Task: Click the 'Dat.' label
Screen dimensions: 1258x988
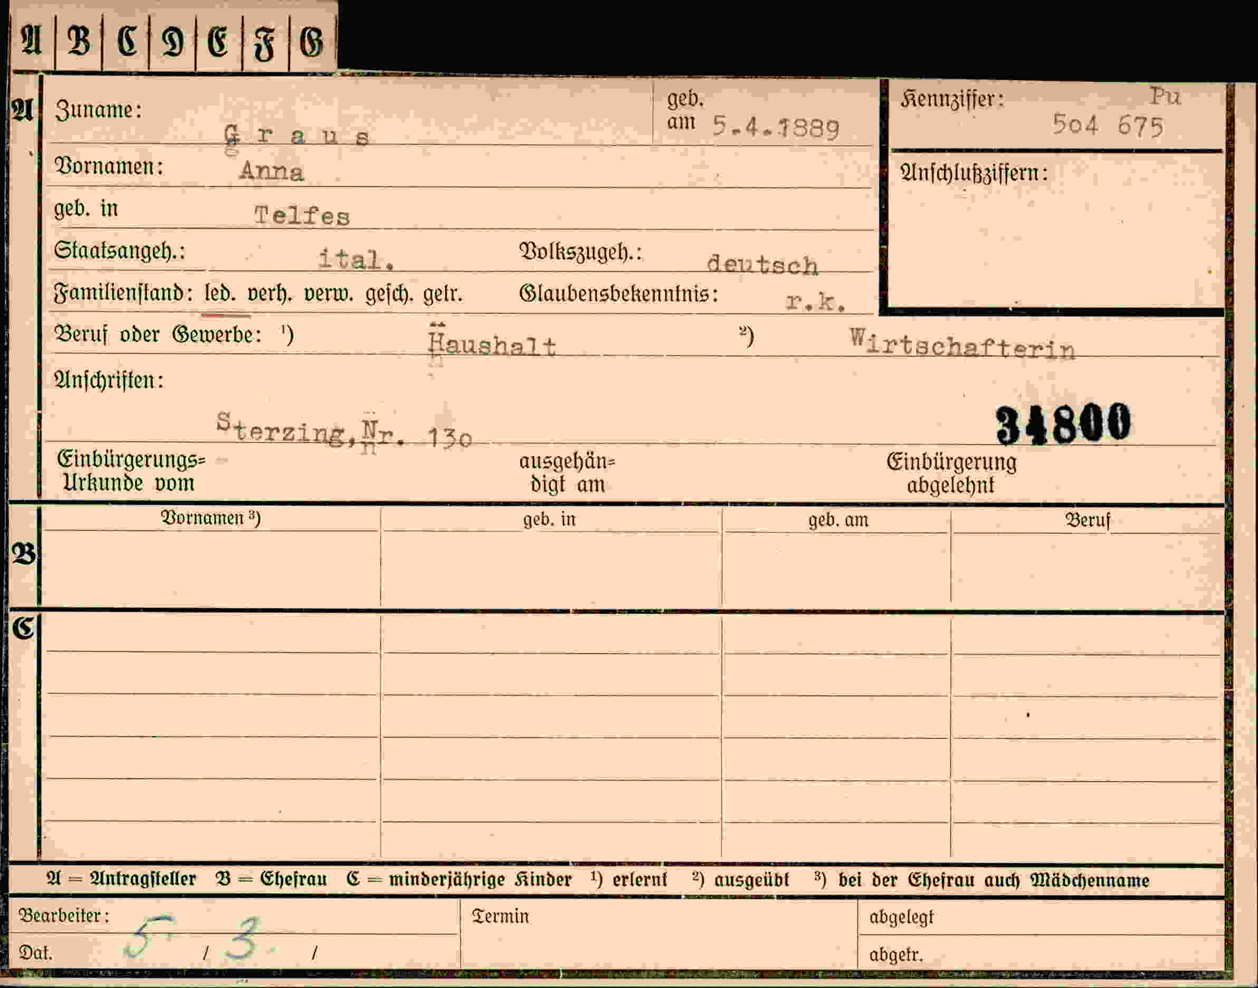Action: [x=35, y=953]
